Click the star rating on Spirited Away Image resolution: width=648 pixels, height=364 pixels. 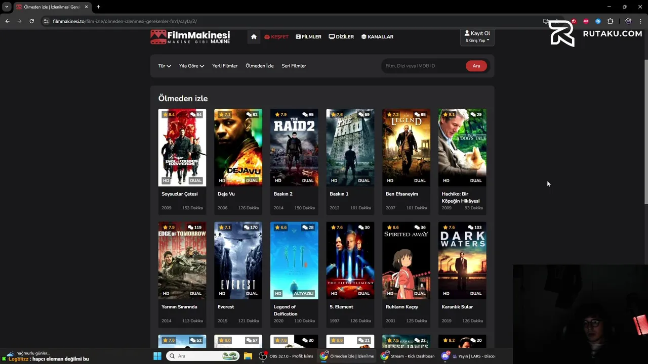(x=392, y=227)
